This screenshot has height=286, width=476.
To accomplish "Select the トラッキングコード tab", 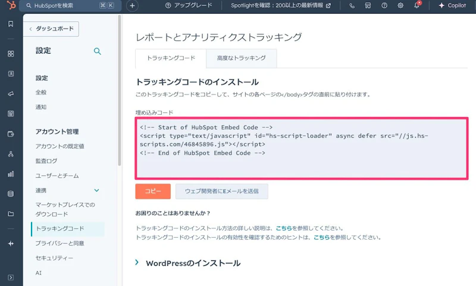I will point(171,58).
